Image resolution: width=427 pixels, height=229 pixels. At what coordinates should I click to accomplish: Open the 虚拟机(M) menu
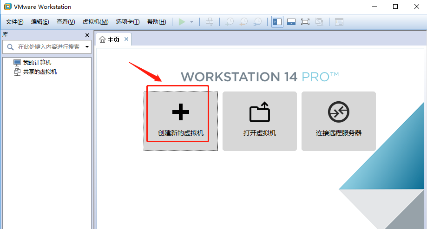(95, 22)
